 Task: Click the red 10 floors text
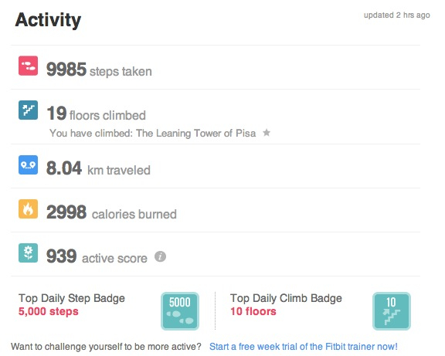click(x=253, y=311)
